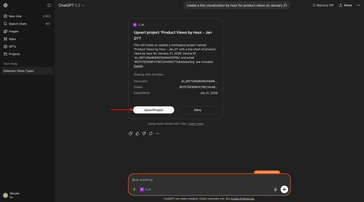Viewport: 364px width, 202px height.
Task: Give the response a thumbs down
Action: 144,133
